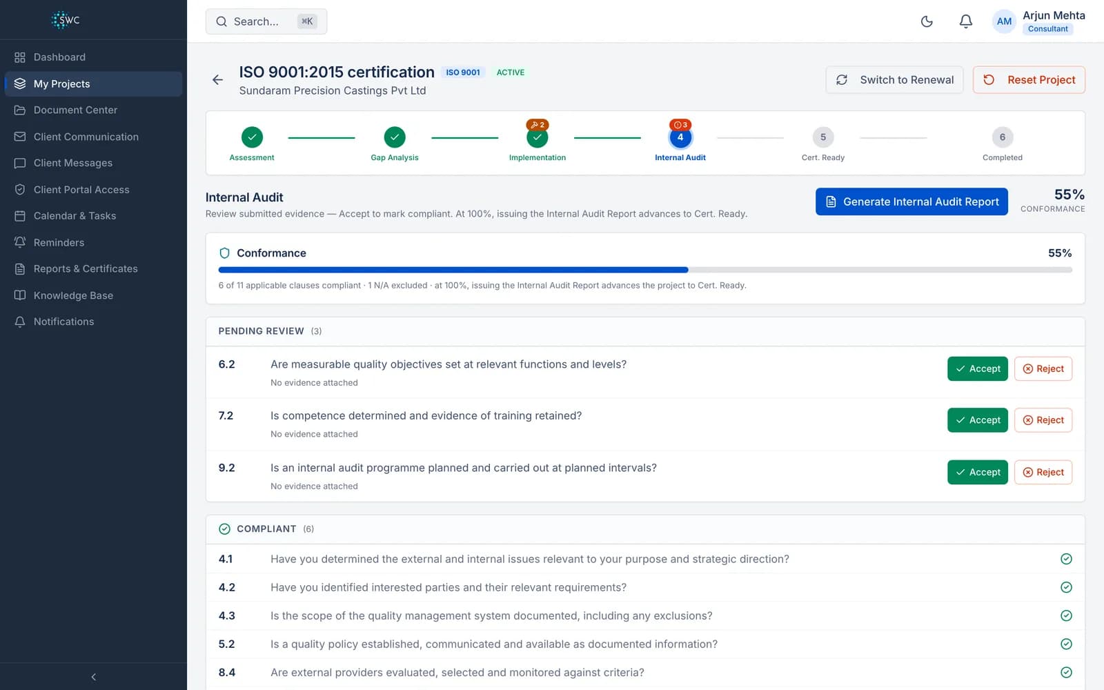Click the Switch to Renewal button
The image size is (1104, 690).
(894, 80)
